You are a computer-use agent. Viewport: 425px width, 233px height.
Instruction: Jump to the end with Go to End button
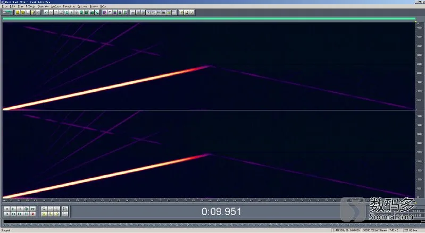pyautogui.click(x=26, y=214)
